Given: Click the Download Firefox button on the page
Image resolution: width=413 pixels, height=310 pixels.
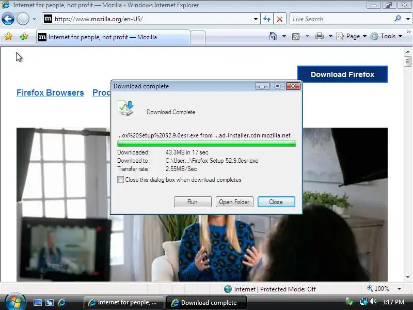Looking at the screenshot, I should coord(342,74).
